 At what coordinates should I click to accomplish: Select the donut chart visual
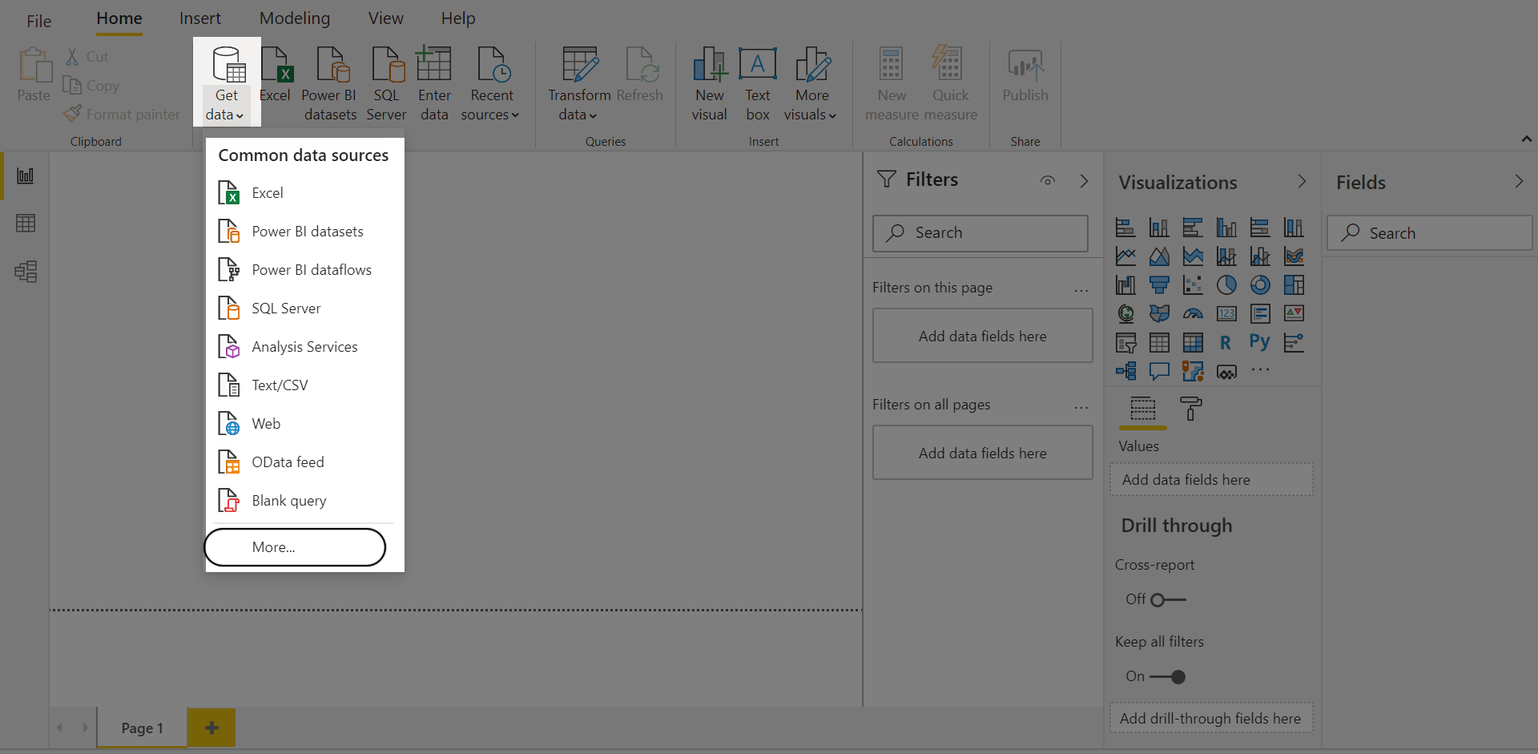(1260, 285)
